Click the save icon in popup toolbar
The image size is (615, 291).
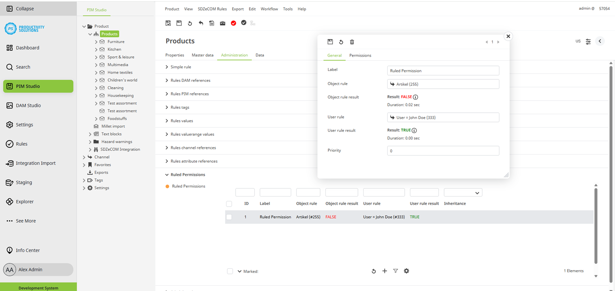tap(330, 42)
